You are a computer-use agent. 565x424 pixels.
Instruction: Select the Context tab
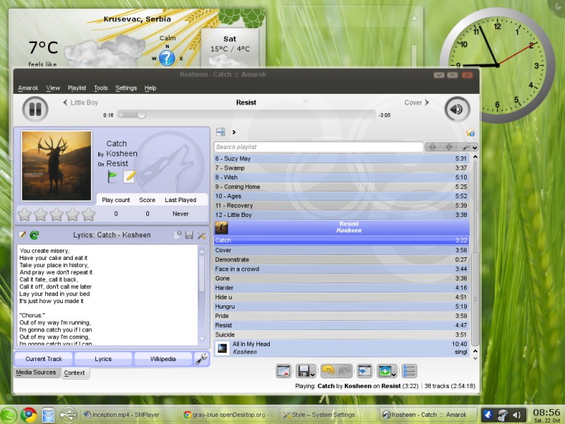click(x=75, y=373)
